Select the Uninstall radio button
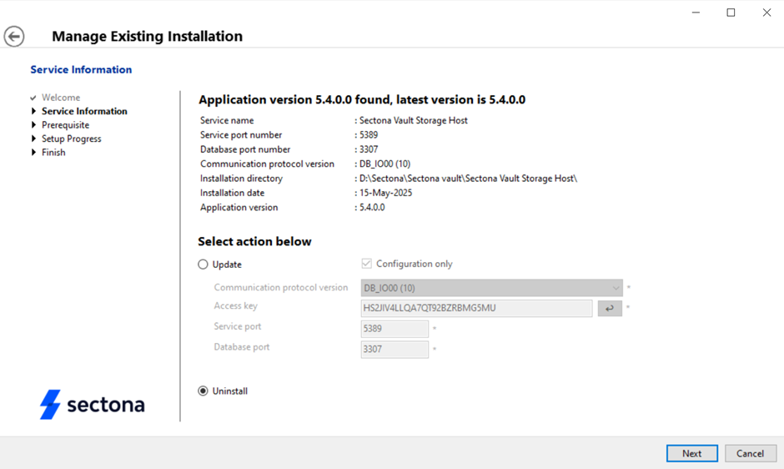Viewport: 784px width, 469px height. 203,391
